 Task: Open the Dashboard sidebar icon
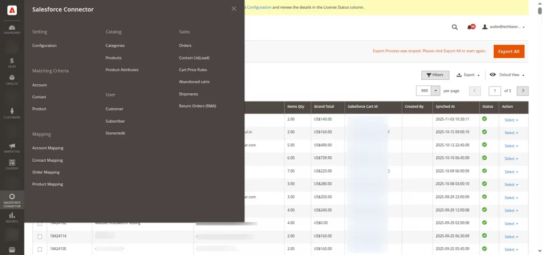[x=12, y=29]
